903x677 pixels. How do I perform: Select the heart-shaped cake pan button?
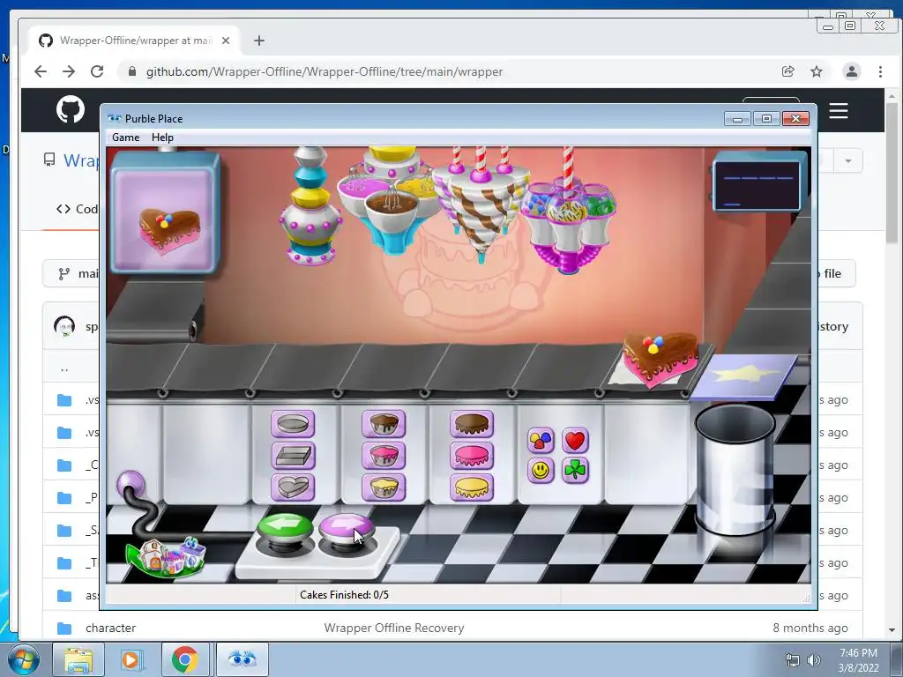293,487
